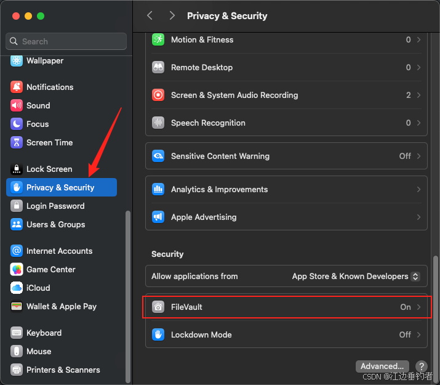Click the Users & Groups people icon
Screen dimensions: 440x385
pyautogui.click(x=17, y=224)
